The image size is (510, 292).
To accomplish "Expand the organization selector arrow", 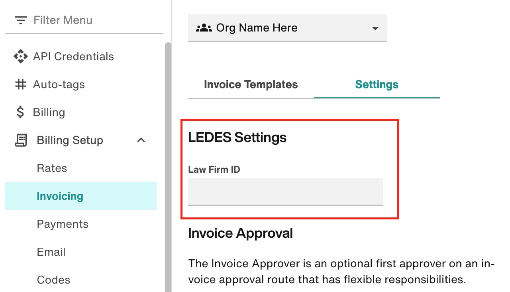I will tap(375, 28).
